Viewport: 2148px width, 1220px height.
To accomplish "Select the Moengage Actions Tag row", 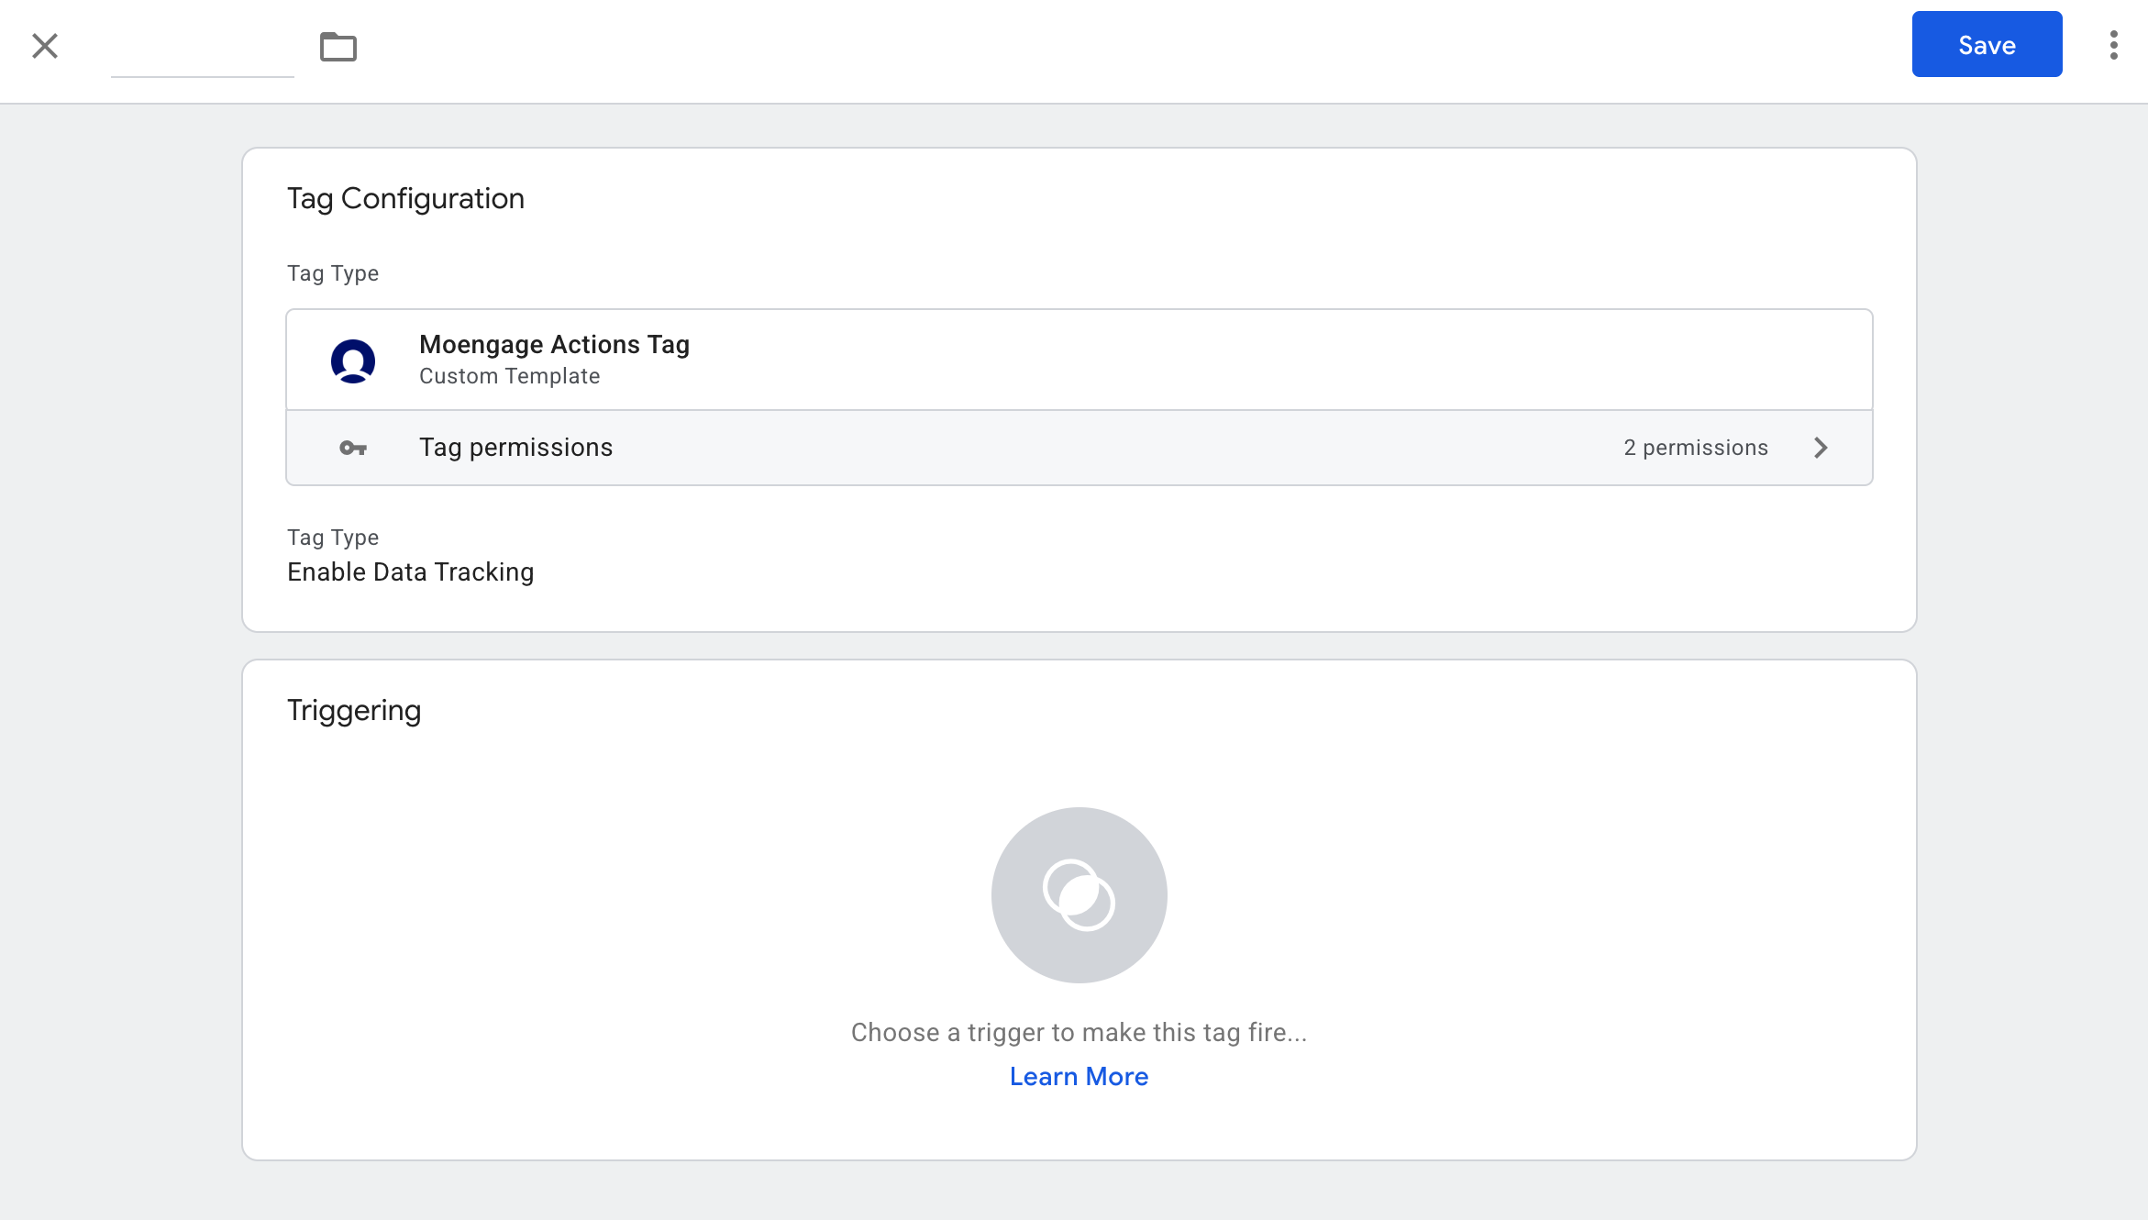I will tap(1080, 360).
